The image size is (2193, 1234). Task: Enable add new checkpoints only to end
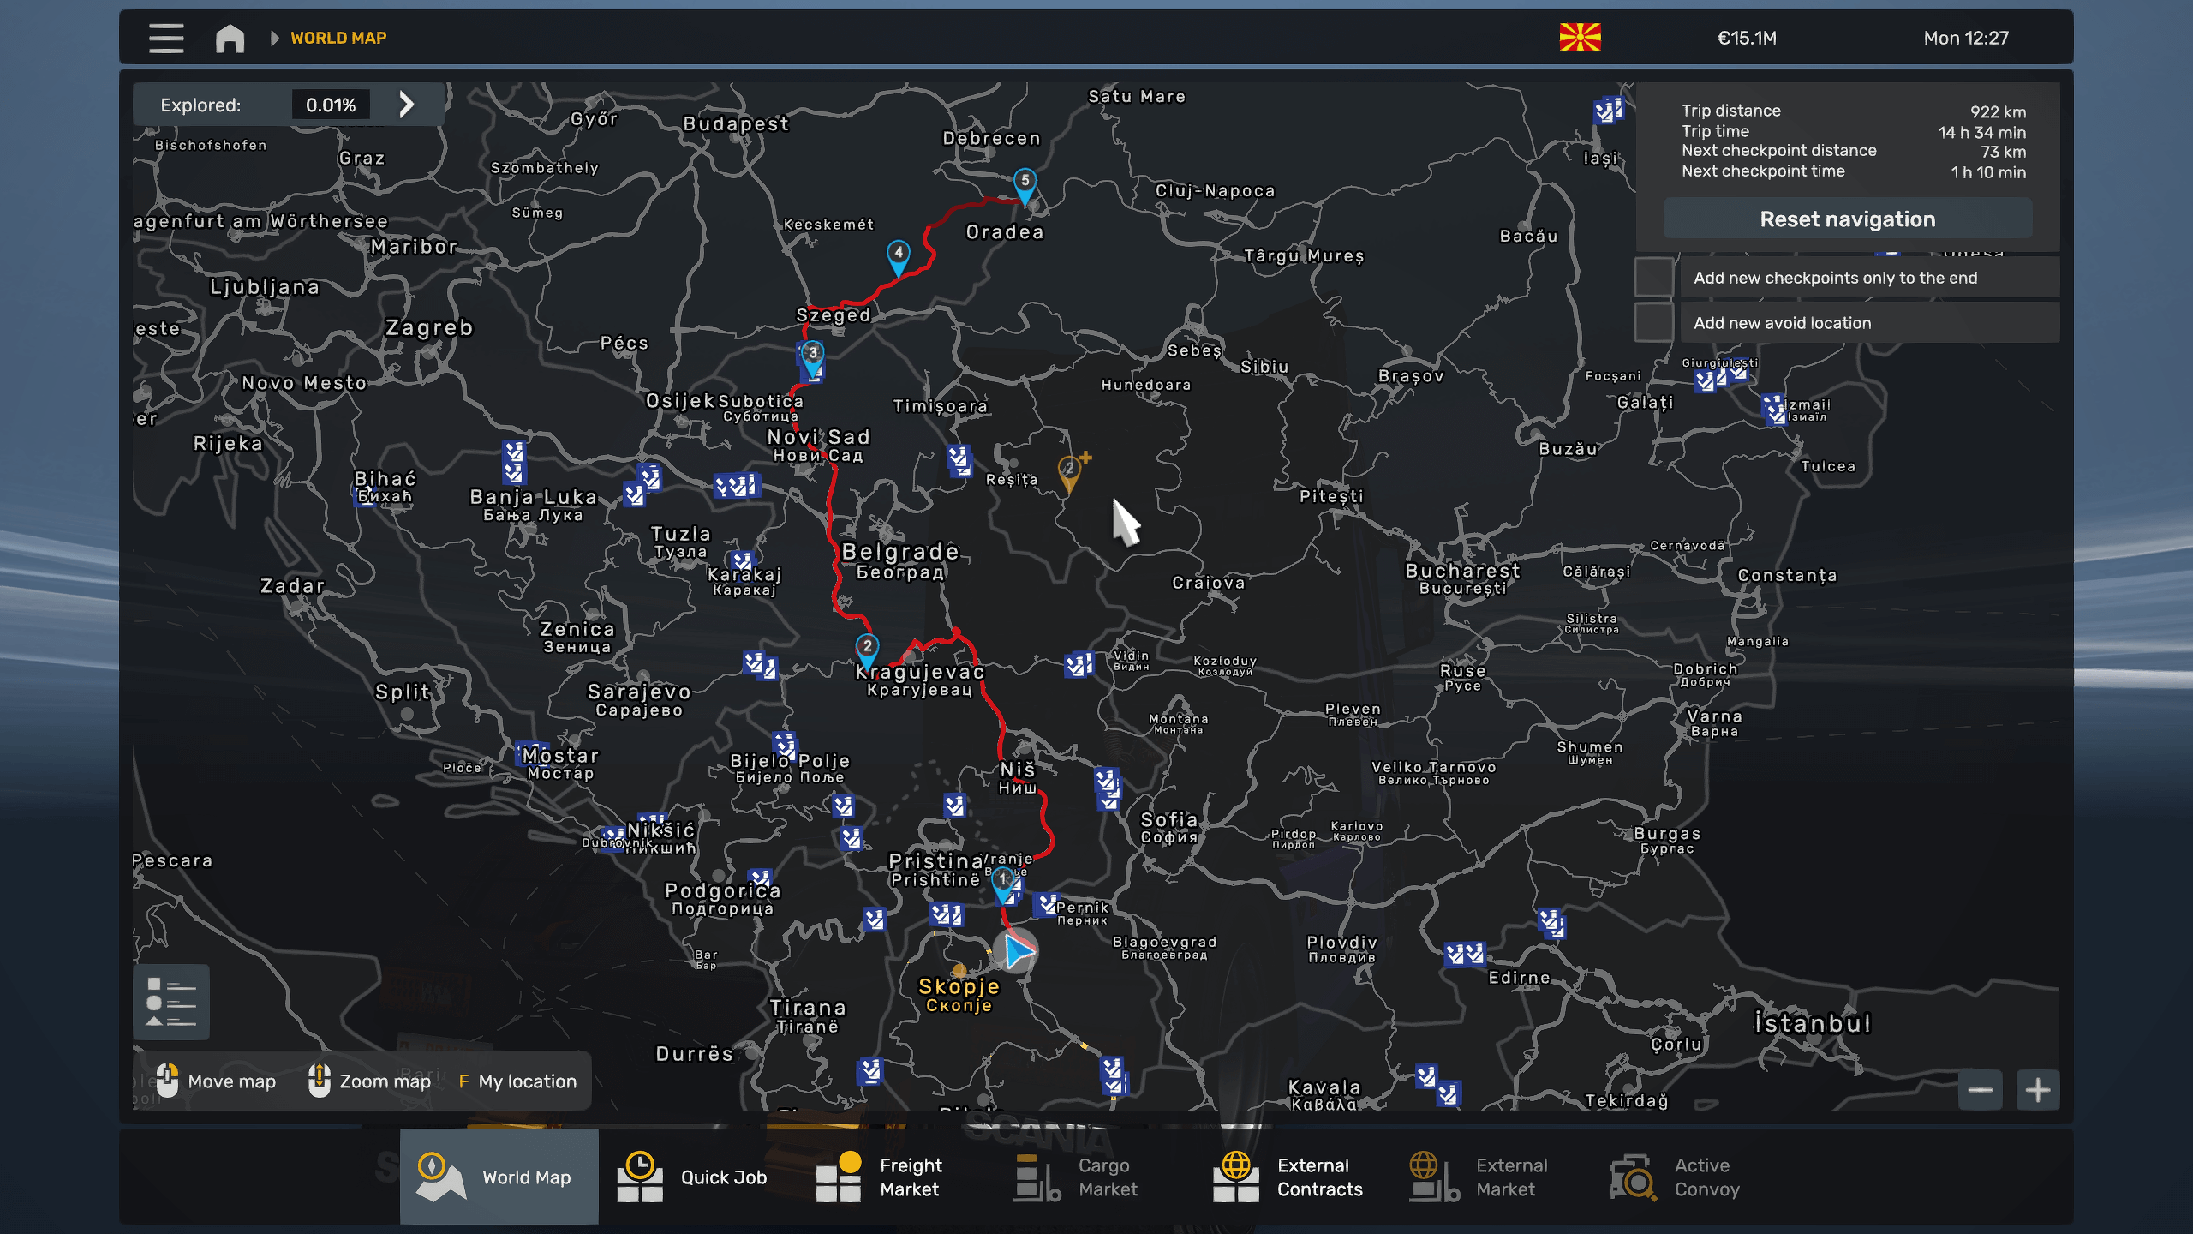[1654, 278]
